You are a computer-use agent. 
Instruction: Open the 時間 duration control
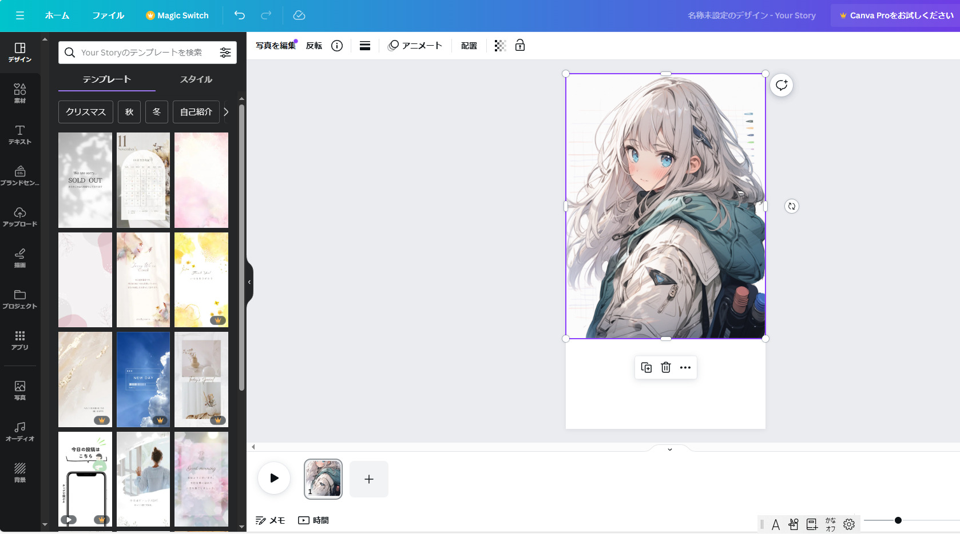point(314,520)
